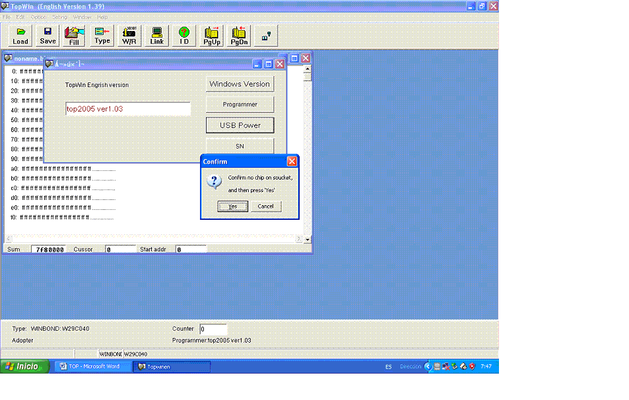
Task: Switch to TOP - Microsoft Word in taskbar
Action: tap(93, 366)
